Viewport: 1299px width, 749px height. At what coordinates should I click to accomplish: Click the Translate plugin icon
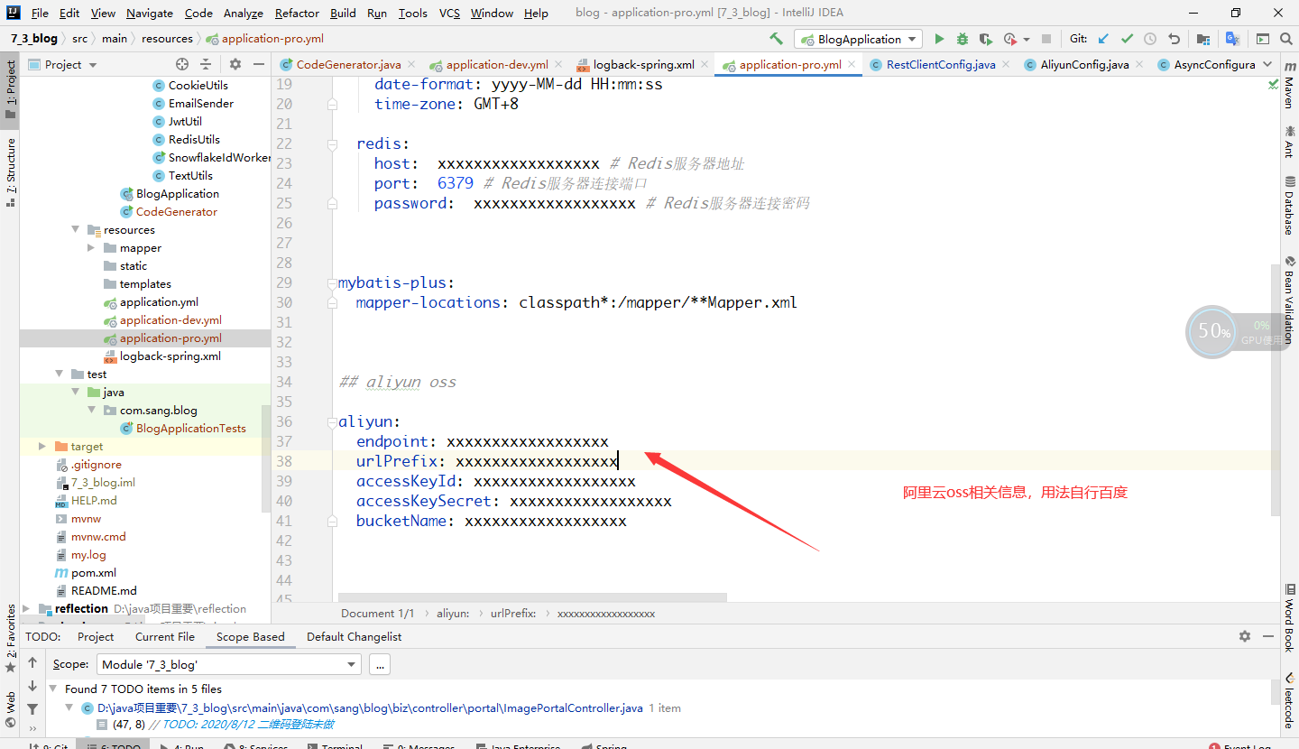1232,39
